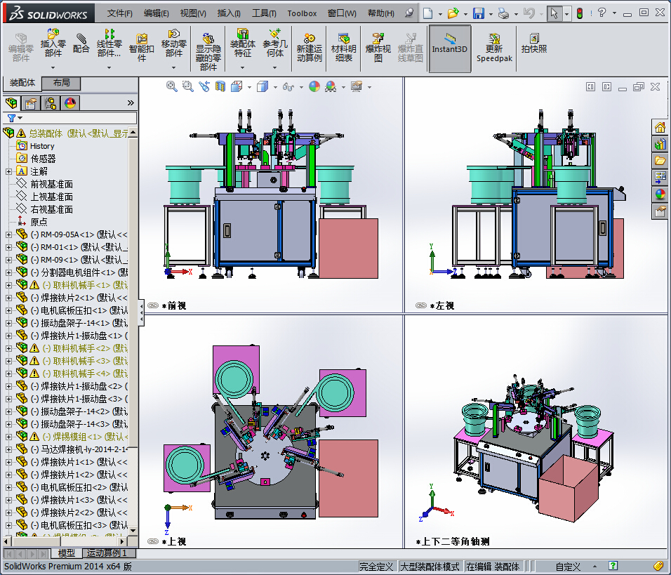
Task: Open the 文件(F) menu
Action: pyautogui.click(x=120, y=13)
